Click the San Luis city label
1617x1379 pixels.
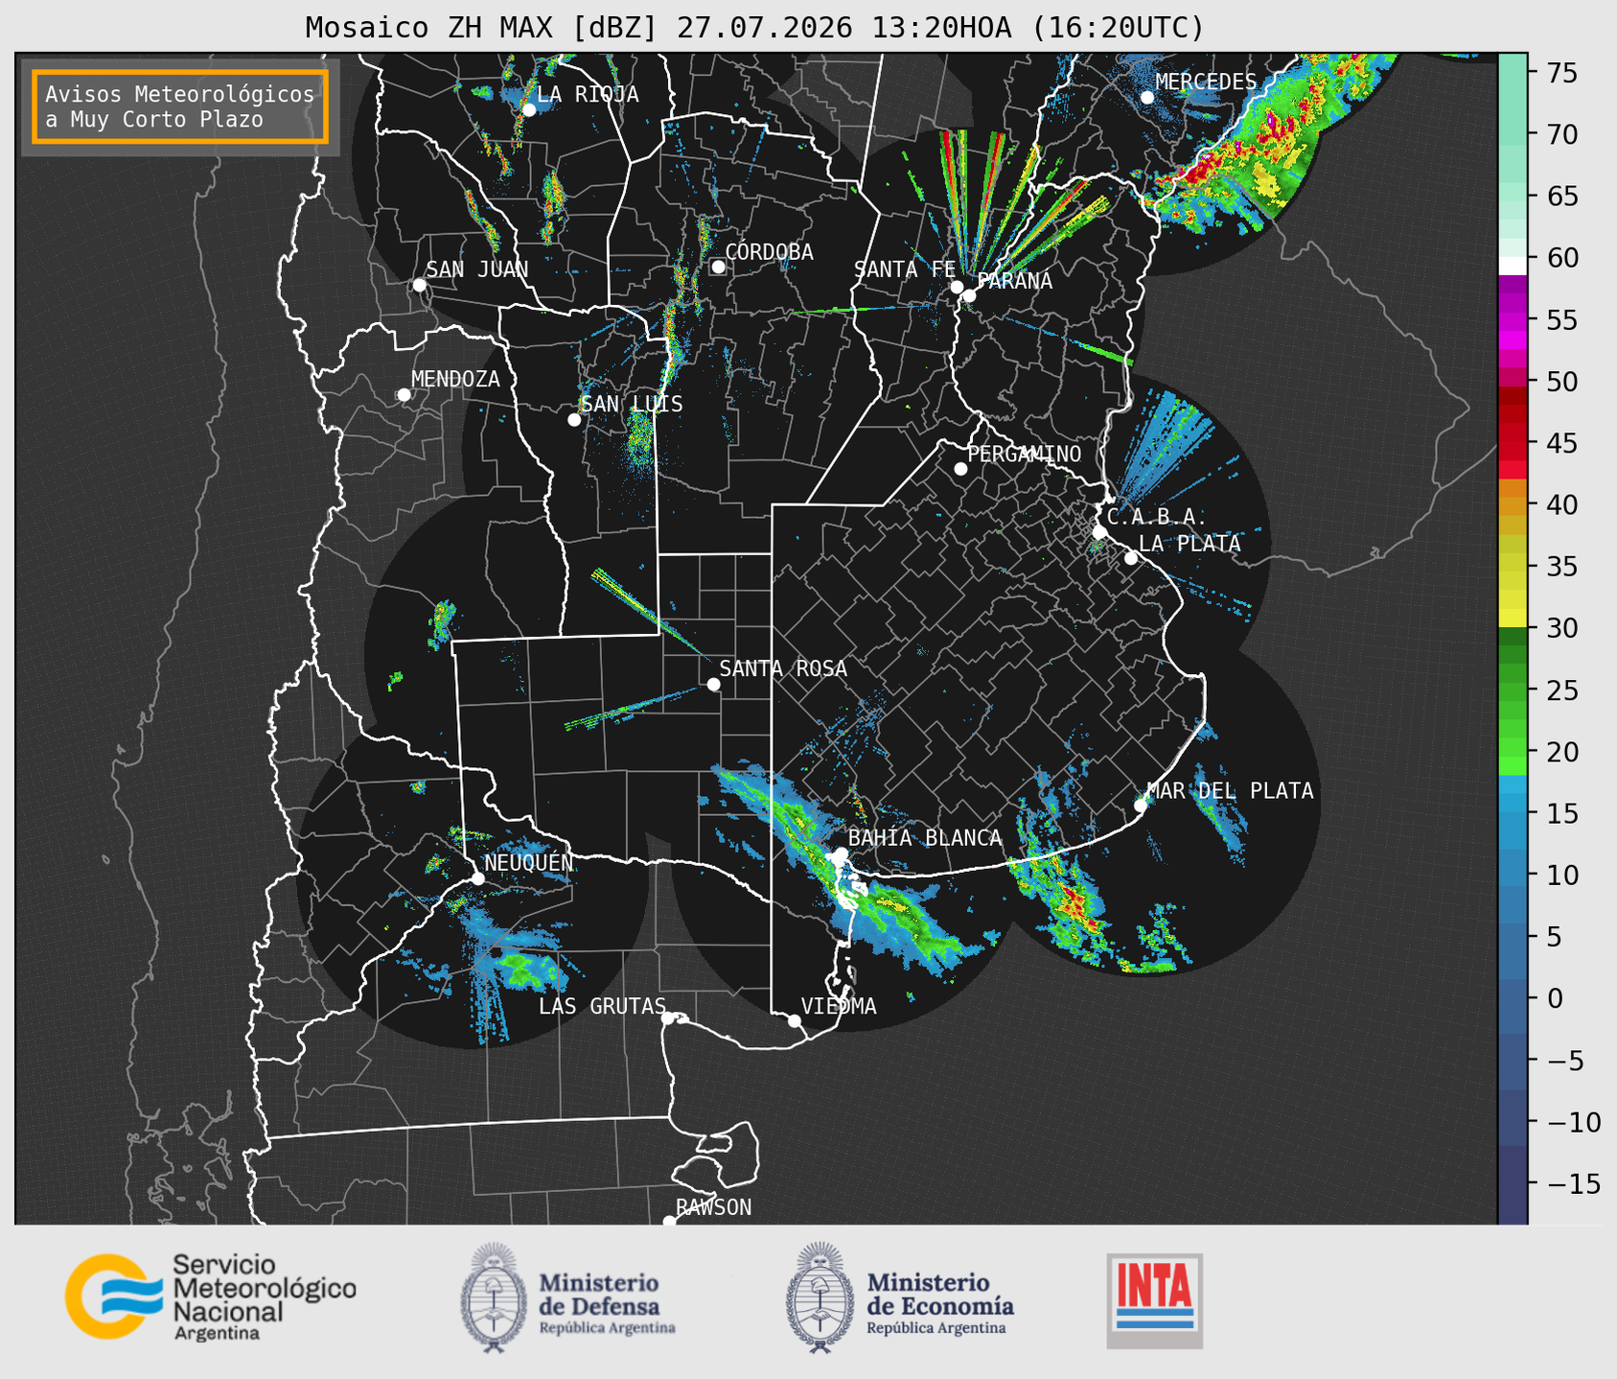pyautogui.click(x=632, y=404)
